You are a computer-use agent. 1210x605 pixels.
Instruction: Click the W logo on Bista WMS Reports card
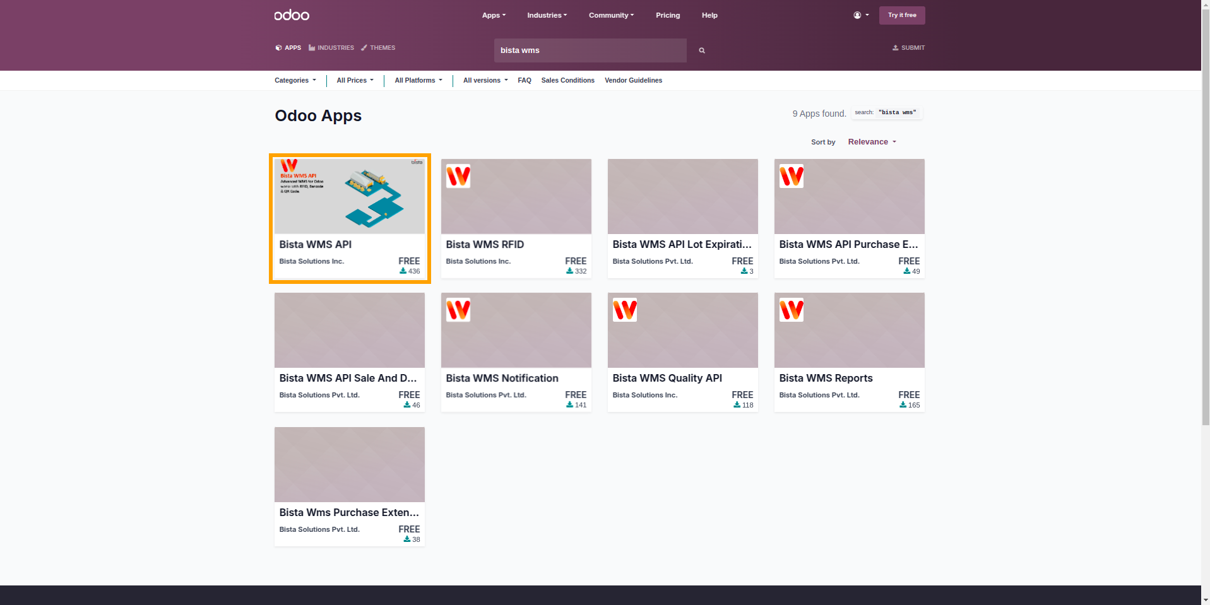(792, 310)
